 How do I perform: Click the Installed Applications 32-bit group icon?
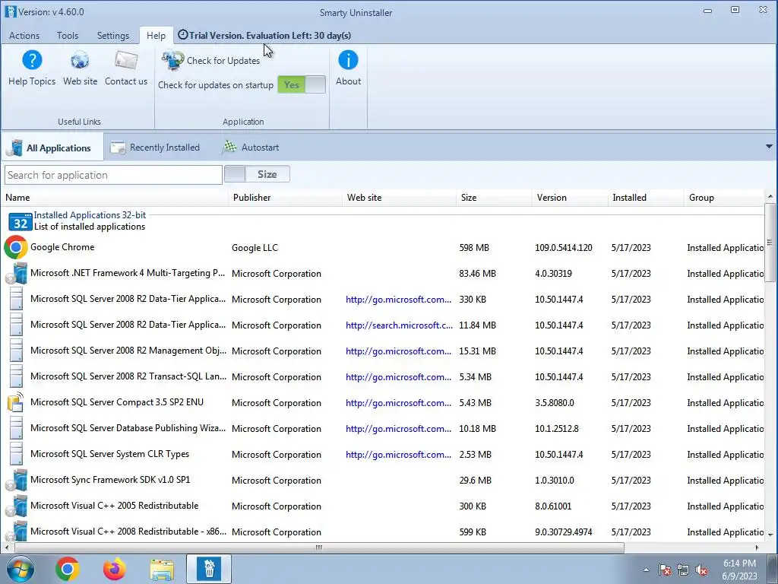21,221
